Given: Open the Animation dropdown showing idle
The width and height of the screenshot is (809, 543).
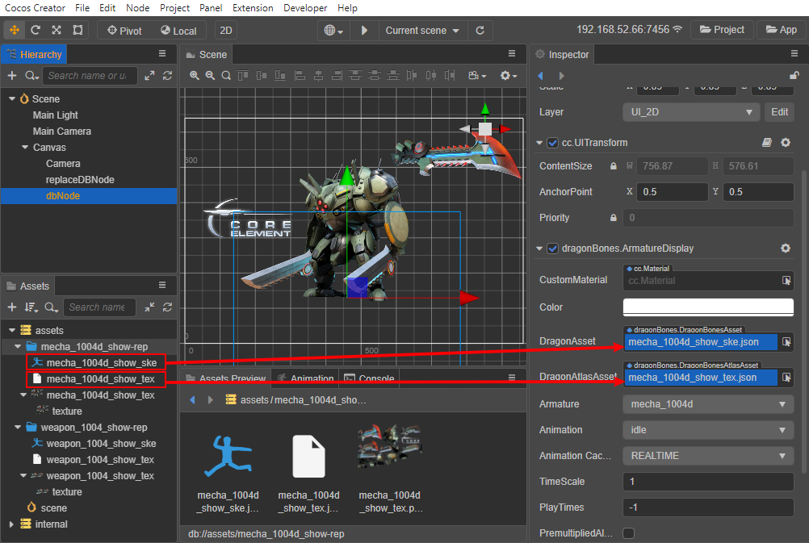Looking at the screenshot, I should coord(707,429).
